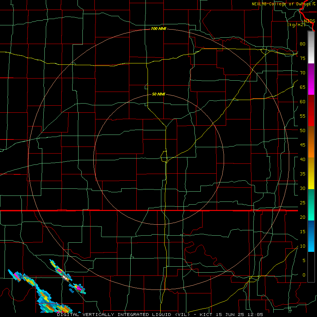This screenshot has width=317, height=317.
Task: Click the 80 value on the VIL scale
Action: [x=303, y=44]
